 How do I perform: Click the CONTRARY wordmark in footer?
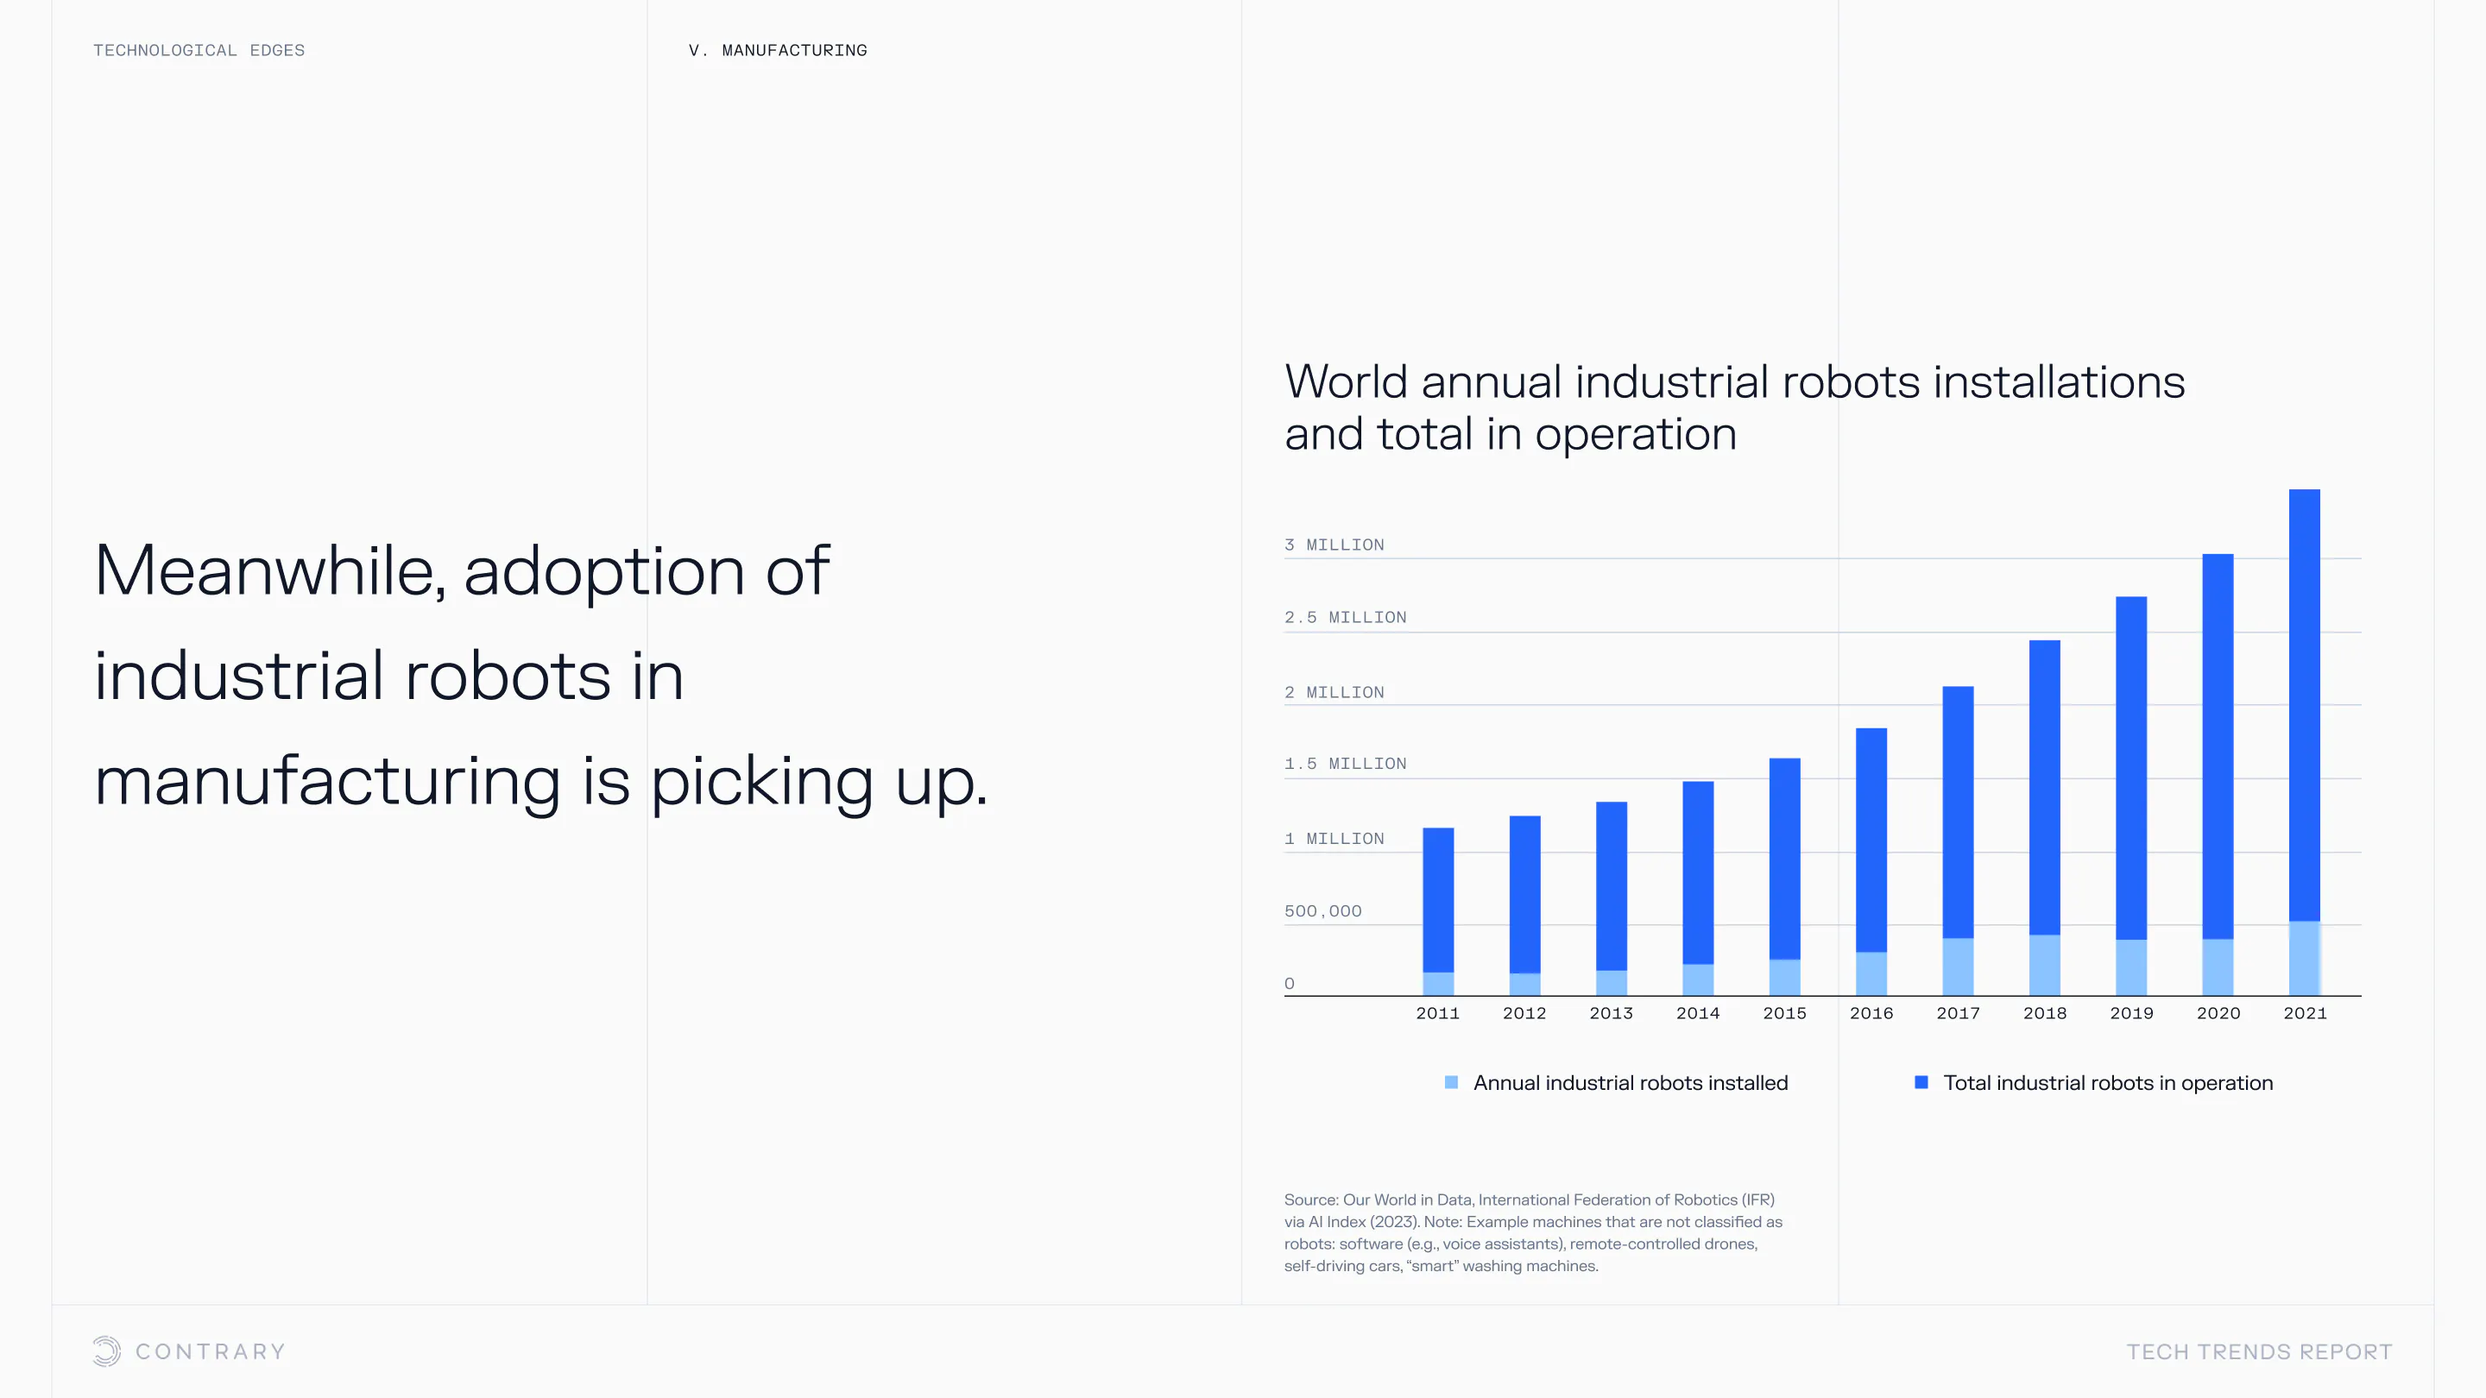pyautogui.click(x=211, y=1351)
